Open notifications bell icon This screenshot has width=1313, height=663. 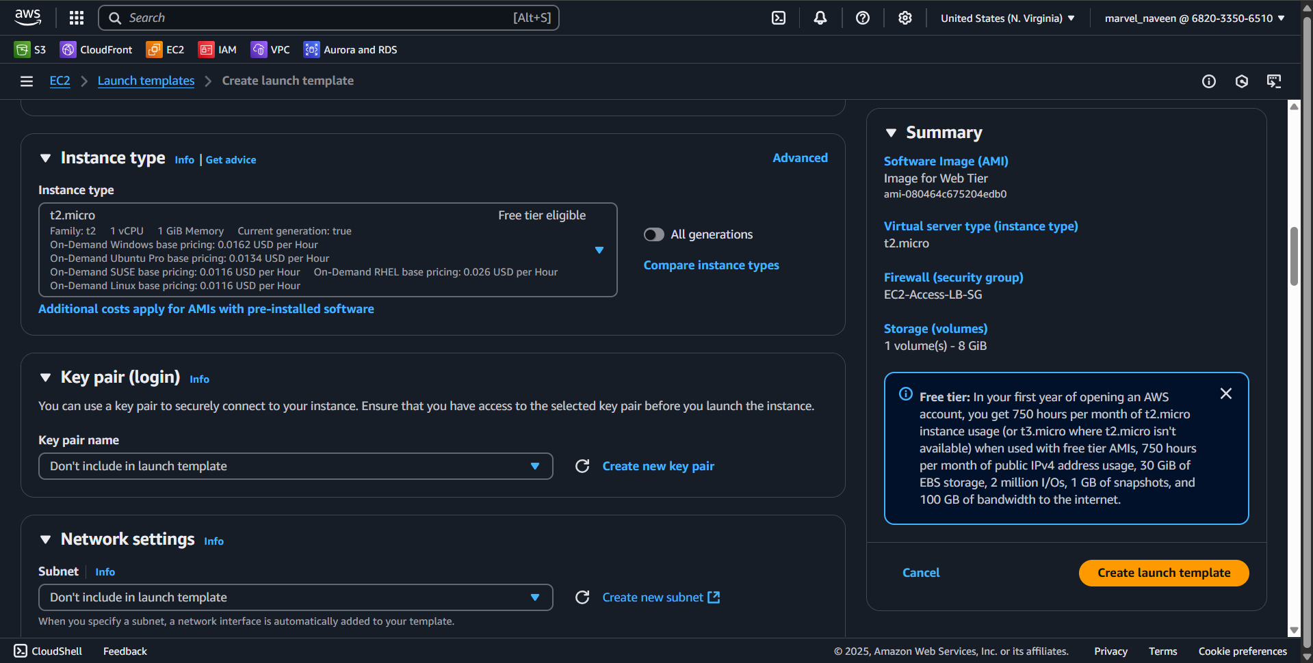tap(820, 18)
